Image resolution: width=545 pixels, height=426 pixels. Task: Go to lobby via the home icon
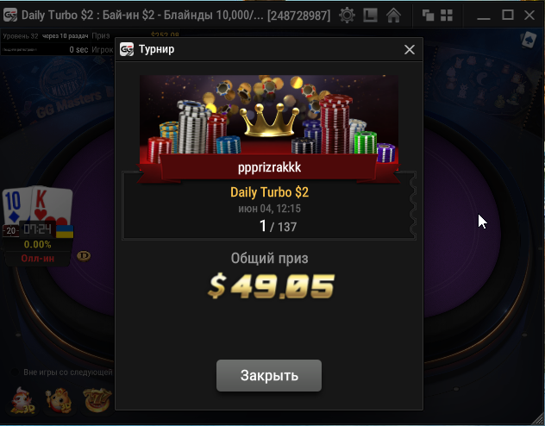click(393, 16)
